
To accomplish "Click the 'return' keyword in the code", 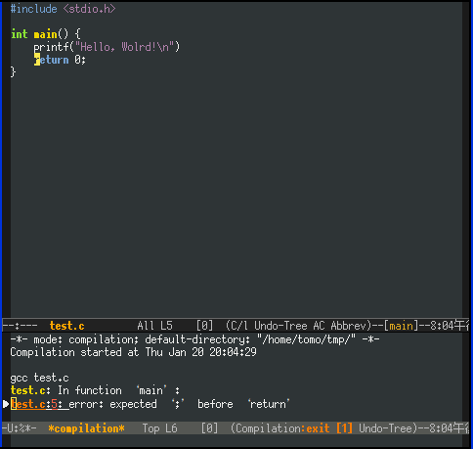I will [x=52, y=60].
